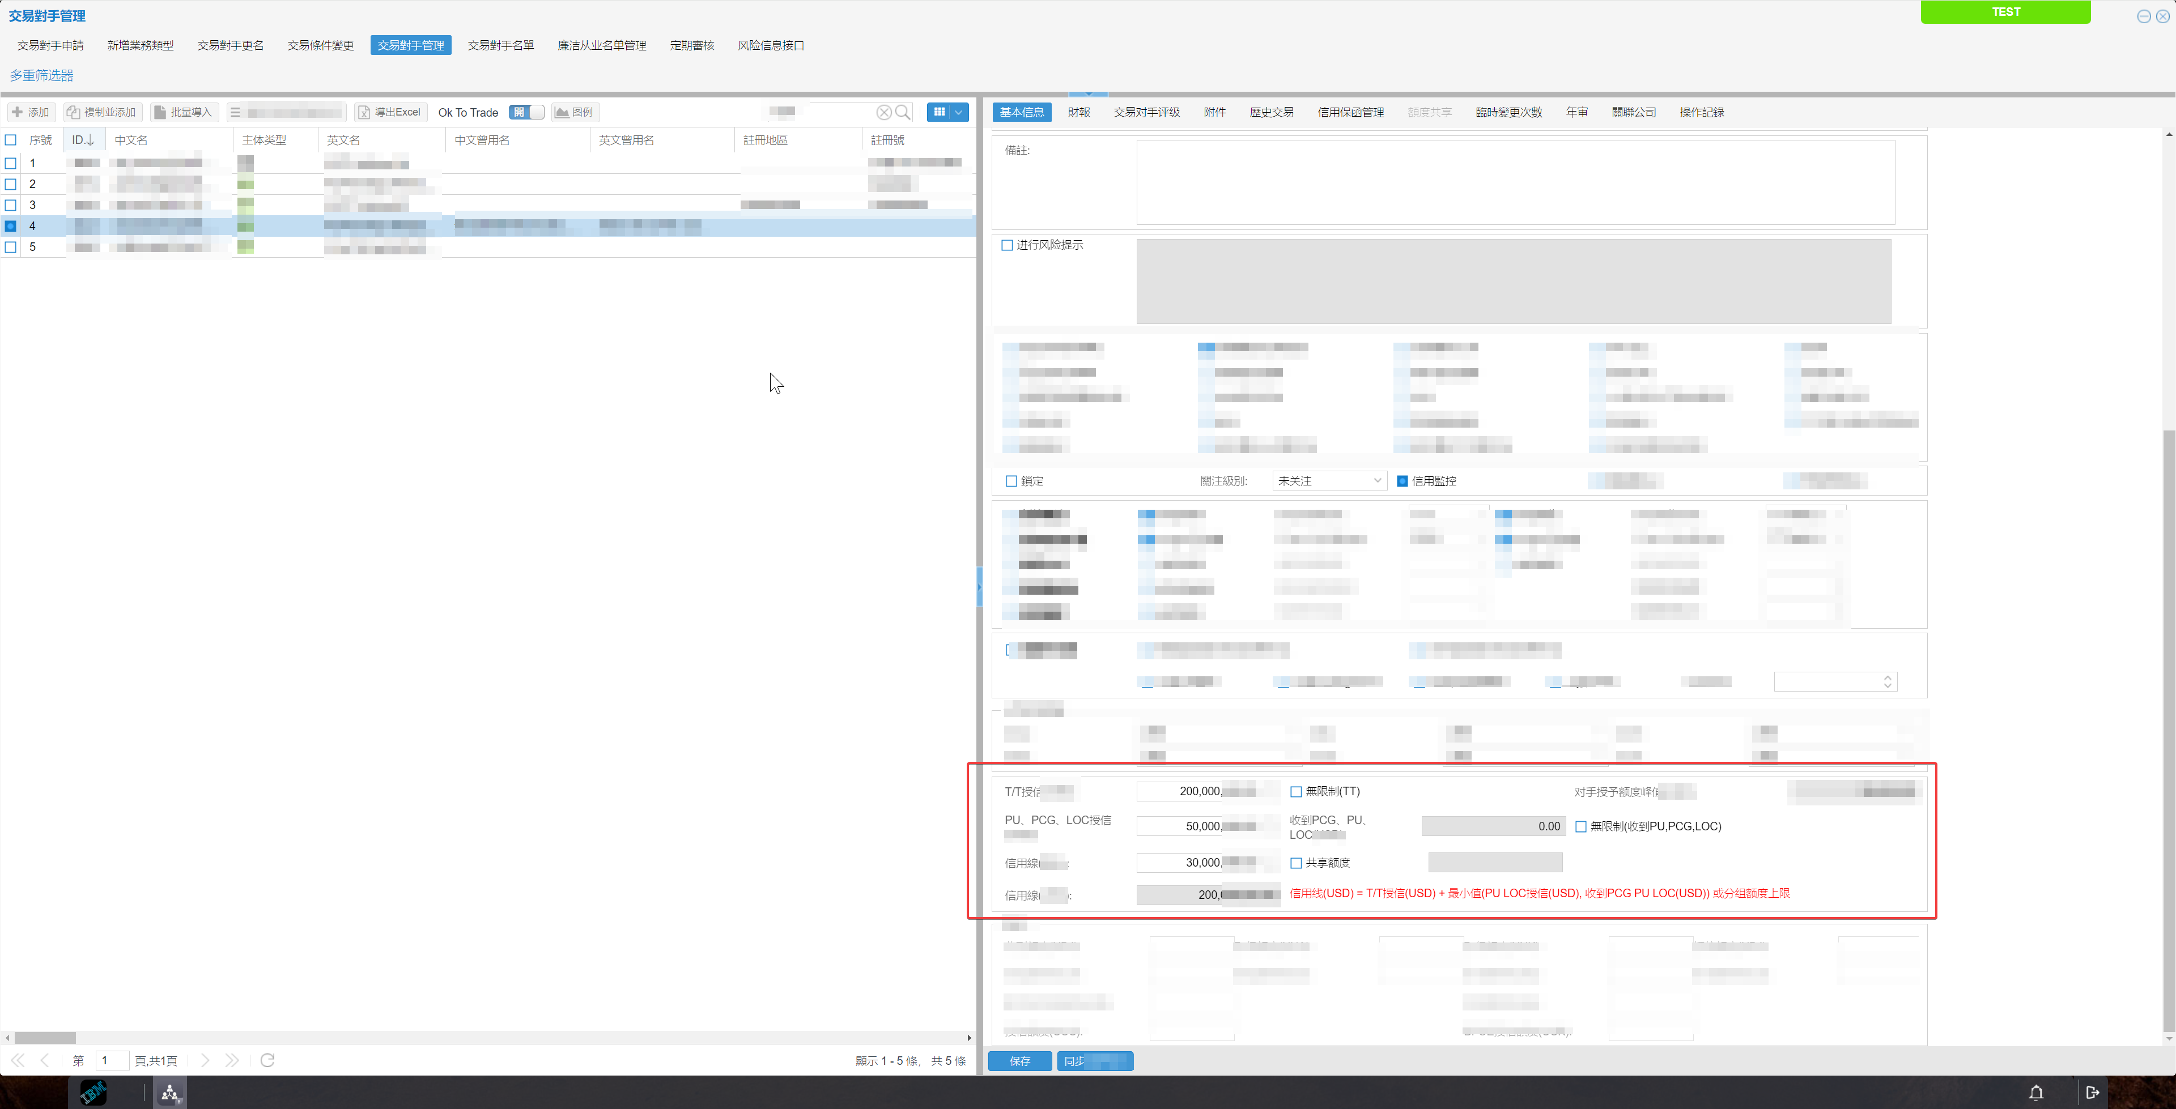2176x1109 pixels.
Task: Open the 關聯公司 tab
Action: click(x=1634, y=112)
